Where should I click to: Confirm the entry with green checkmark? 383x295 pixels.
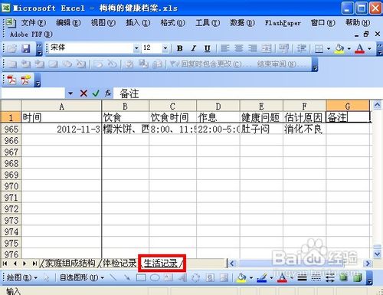point(96,93)
